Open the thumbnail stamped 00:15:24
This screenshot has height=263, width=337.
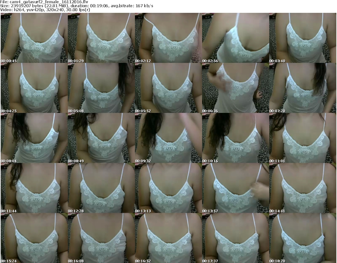[34, 238]
